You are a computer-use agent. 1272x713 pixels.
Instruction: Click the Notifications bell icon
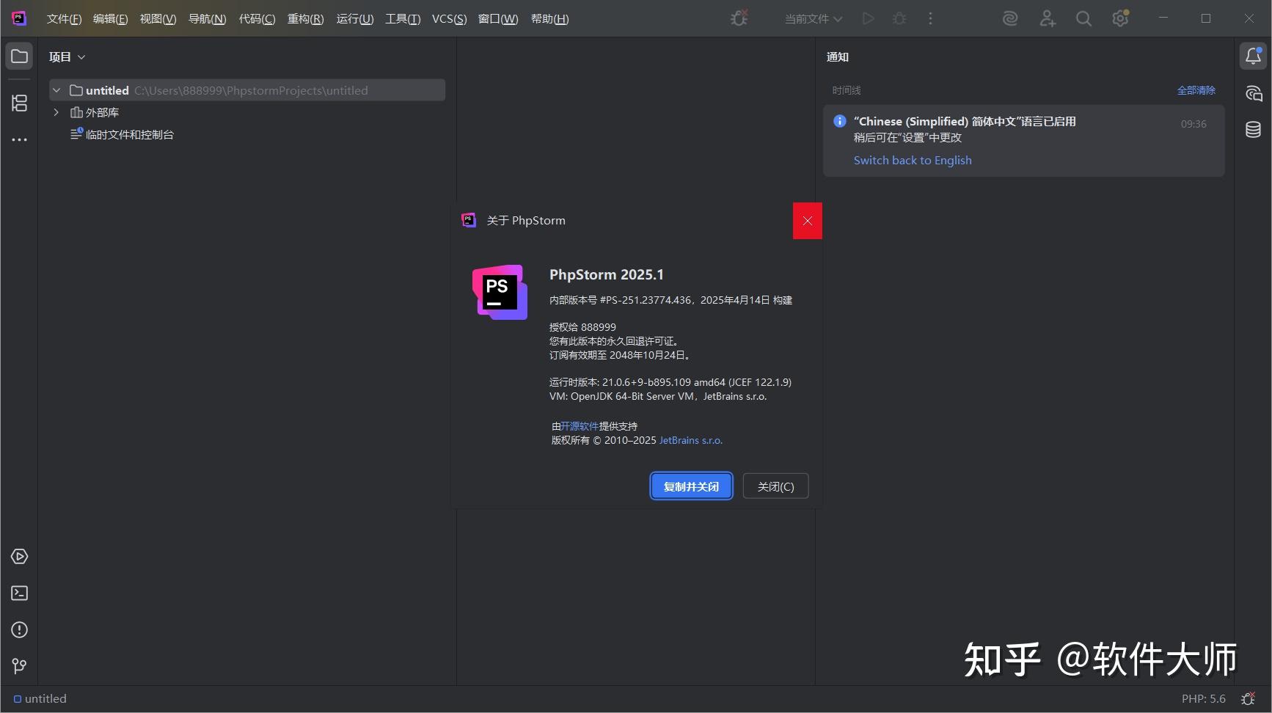pos(1254,56)
